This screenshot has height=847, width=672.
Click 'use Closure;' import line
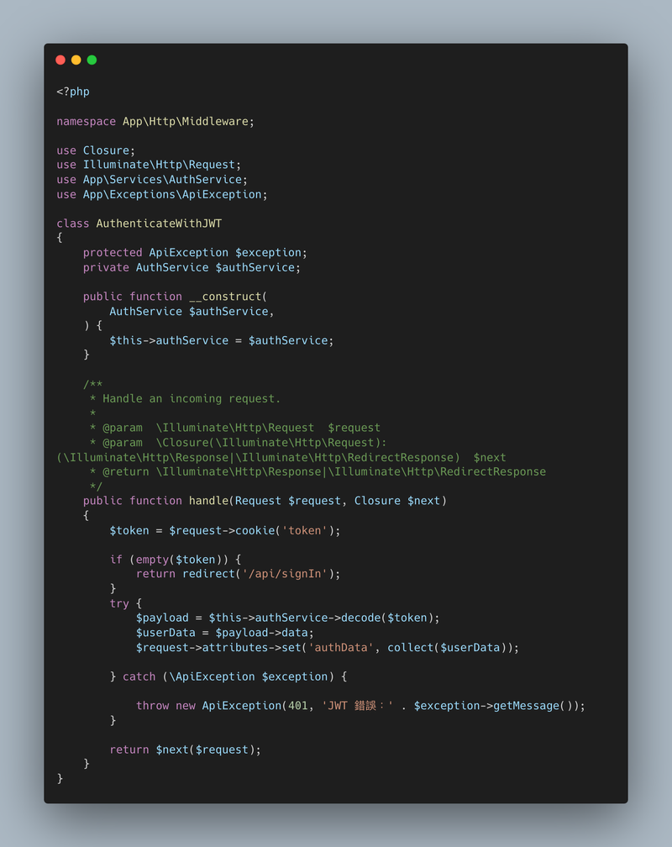pyautogui.click(x=96, y=150)
